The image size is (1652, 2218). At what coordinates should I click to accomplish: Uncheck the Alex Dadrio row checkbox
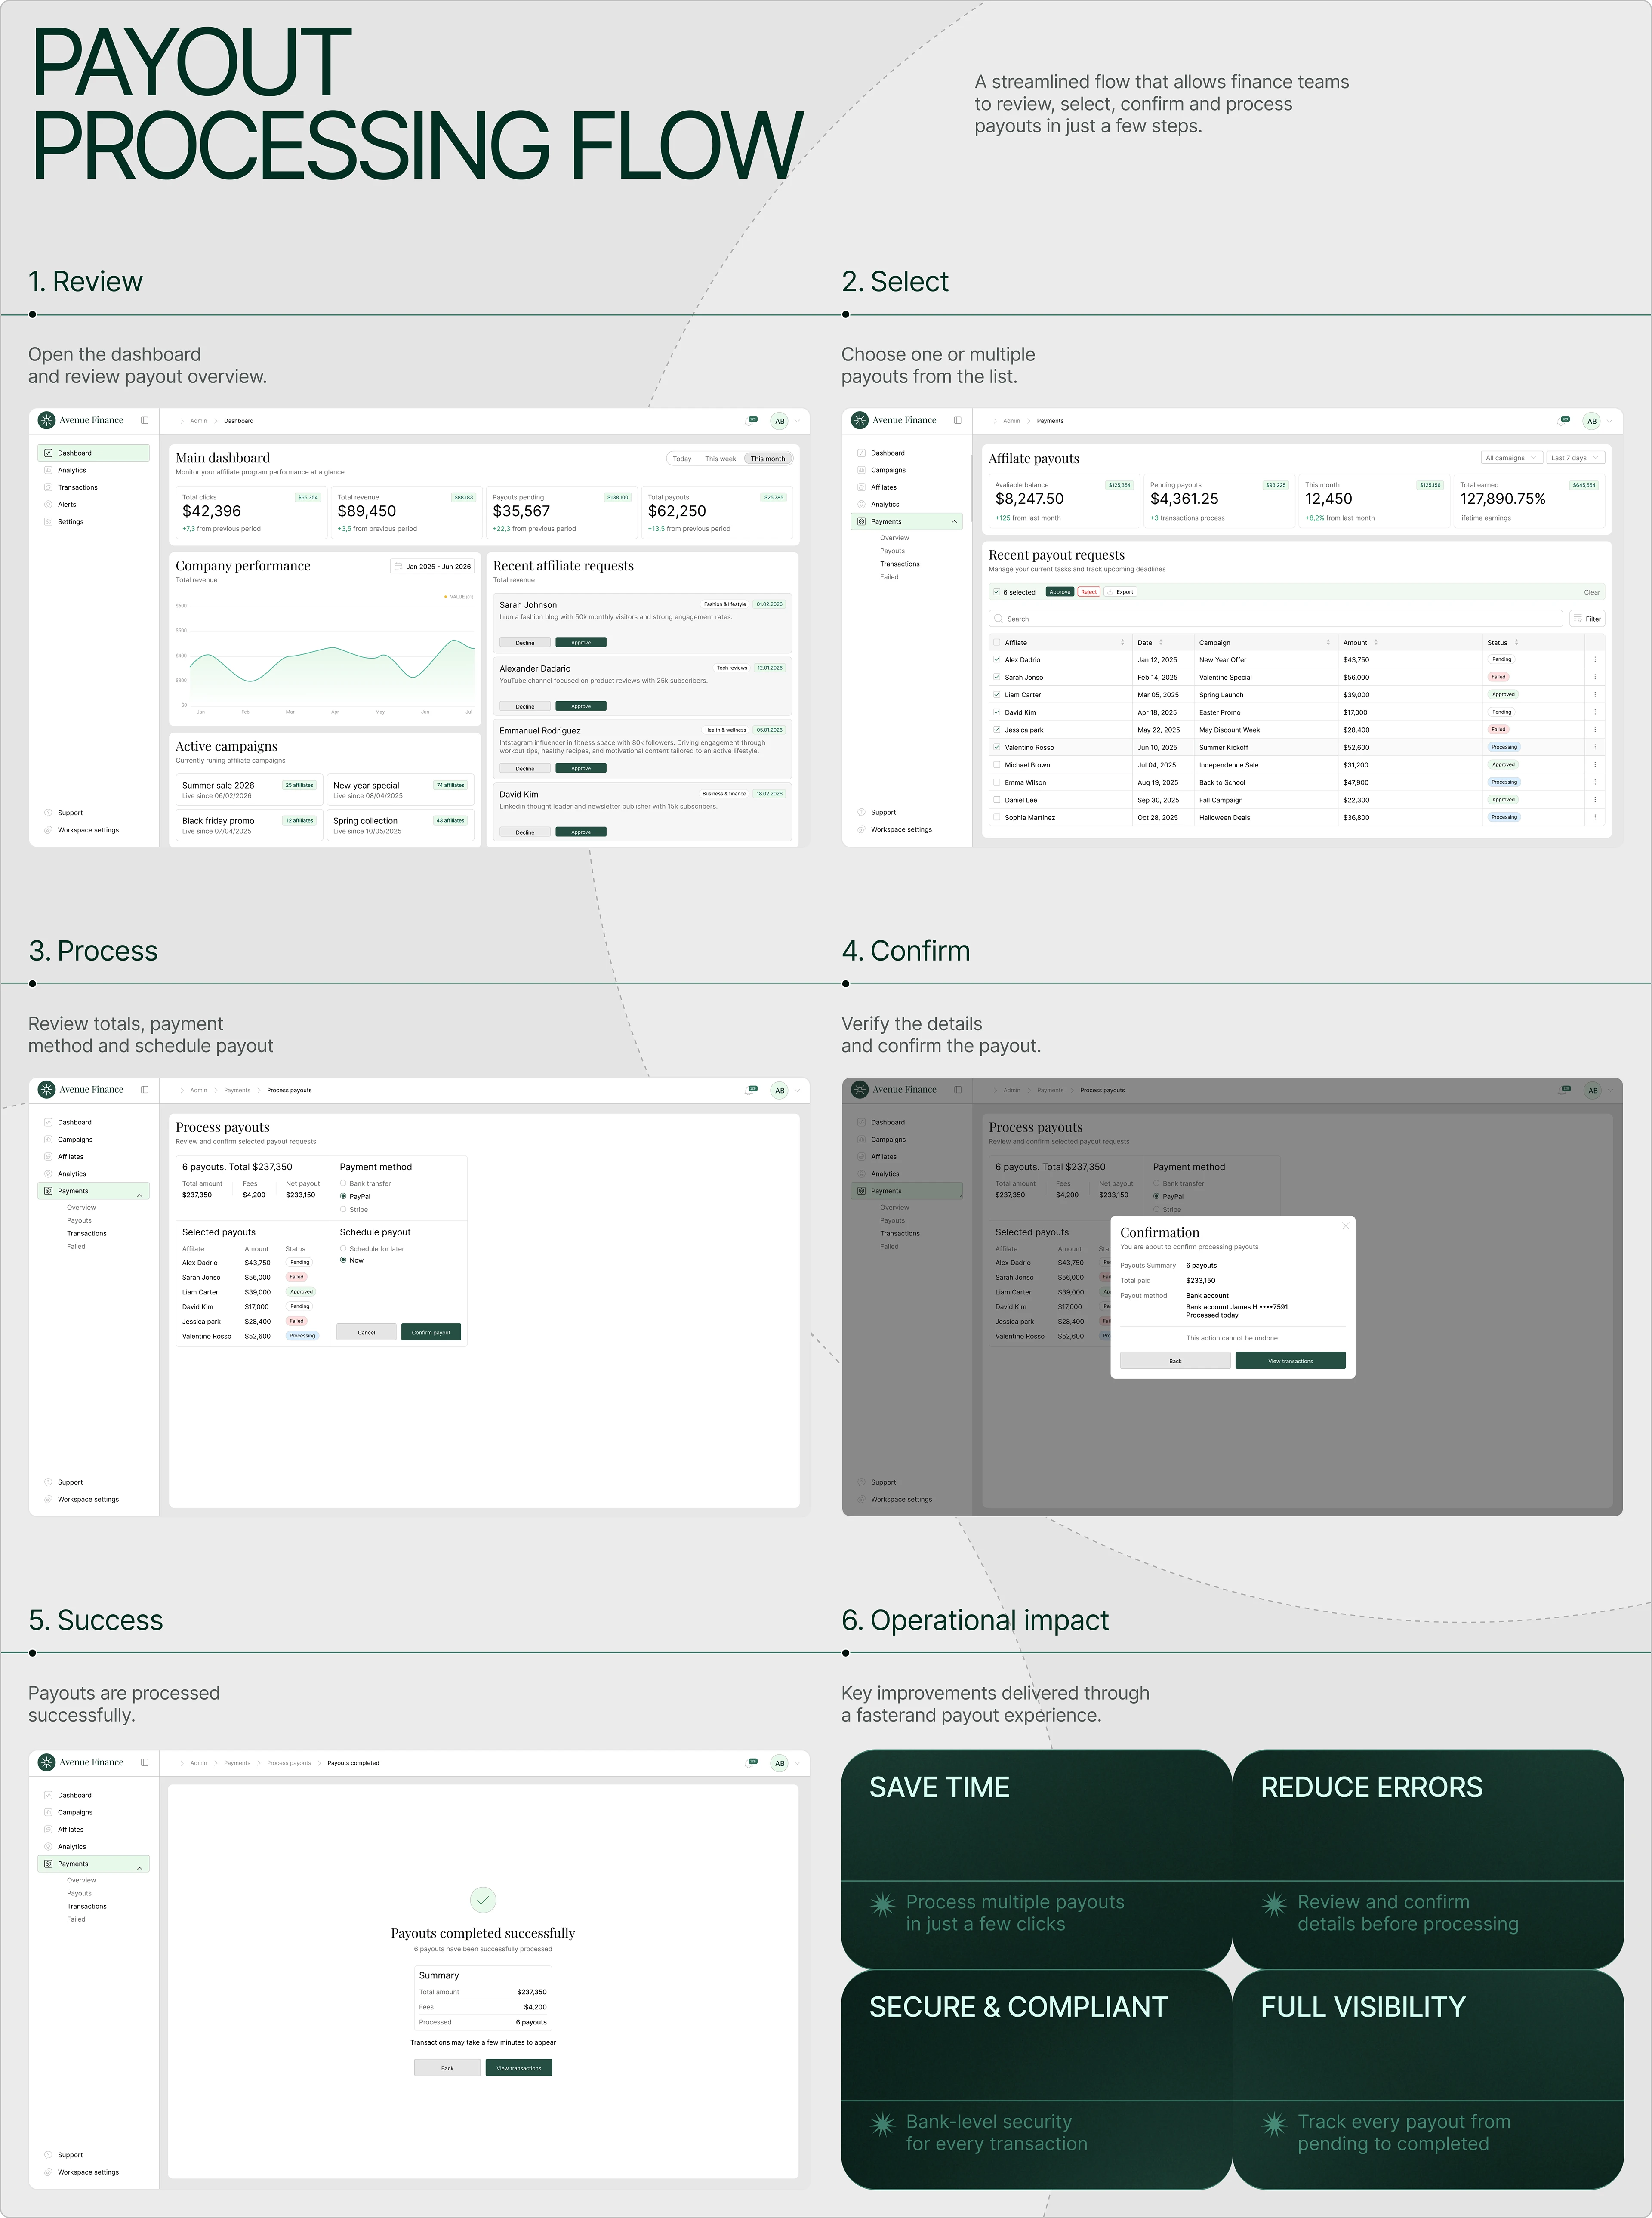(x=997, y=660)
